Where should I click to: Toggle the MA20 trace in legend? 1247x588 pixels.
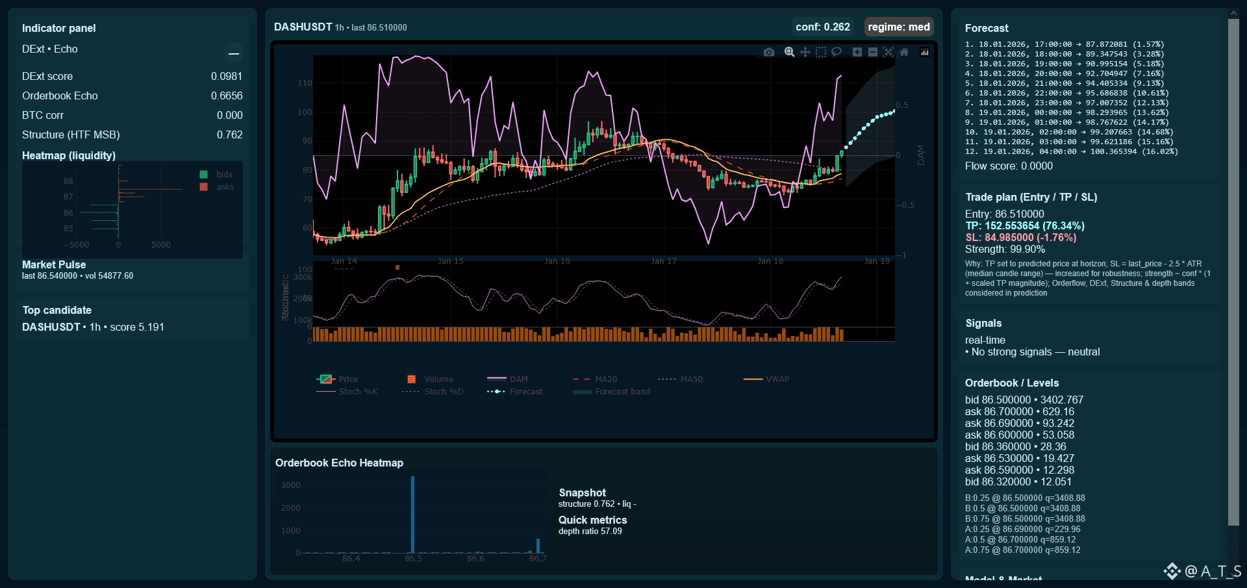pyautogui.click(x=605, y=379)
